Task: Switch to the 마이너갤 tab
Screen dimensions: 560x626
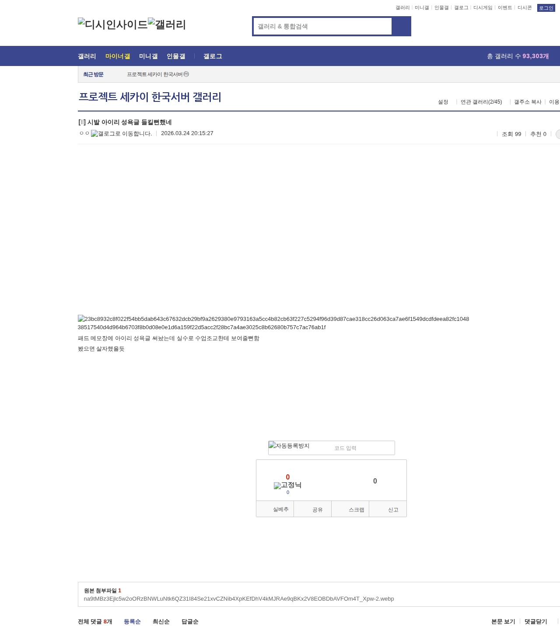Action: [118, 56]
